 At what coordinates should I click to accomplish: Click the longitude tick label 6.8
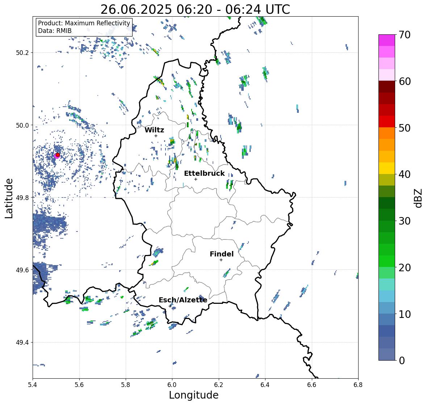[358, 385]
